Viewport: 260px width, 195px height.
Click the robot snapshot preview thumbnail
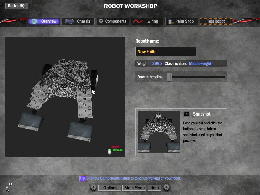pos(159,132)
